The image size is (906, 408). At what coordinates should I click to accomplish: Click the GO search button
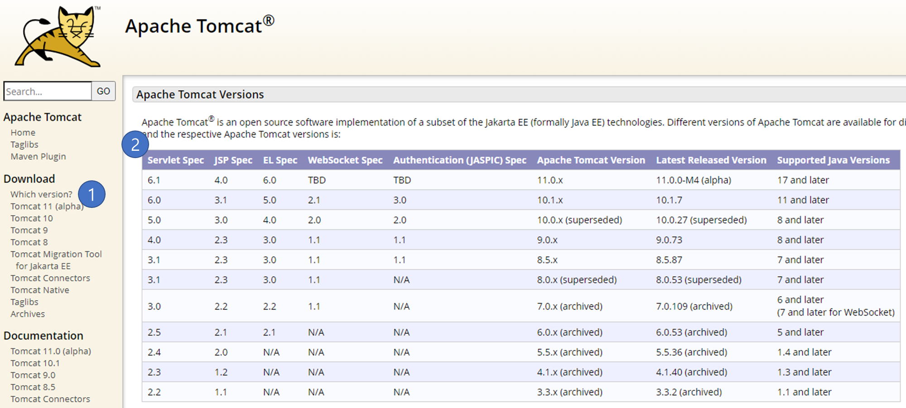point(103,91)
